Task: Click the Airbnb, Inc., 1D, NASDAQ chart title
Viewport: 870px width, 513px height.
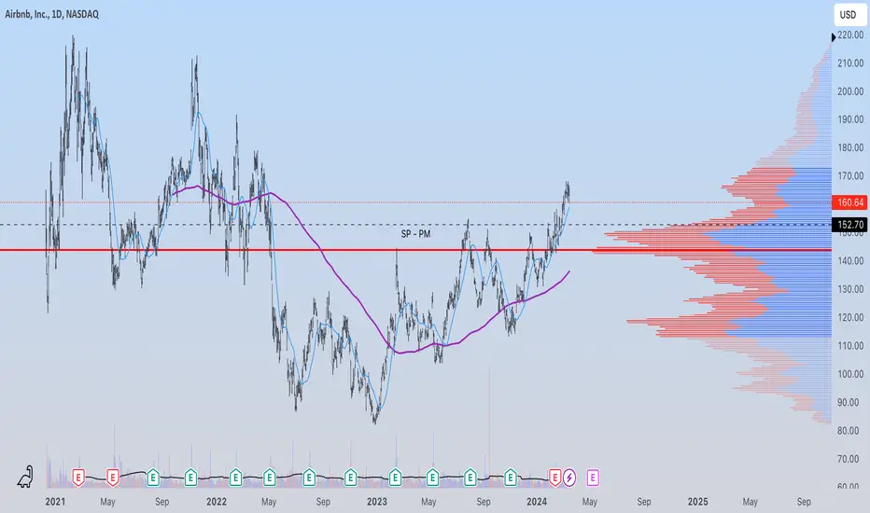Action: (52, 14)
